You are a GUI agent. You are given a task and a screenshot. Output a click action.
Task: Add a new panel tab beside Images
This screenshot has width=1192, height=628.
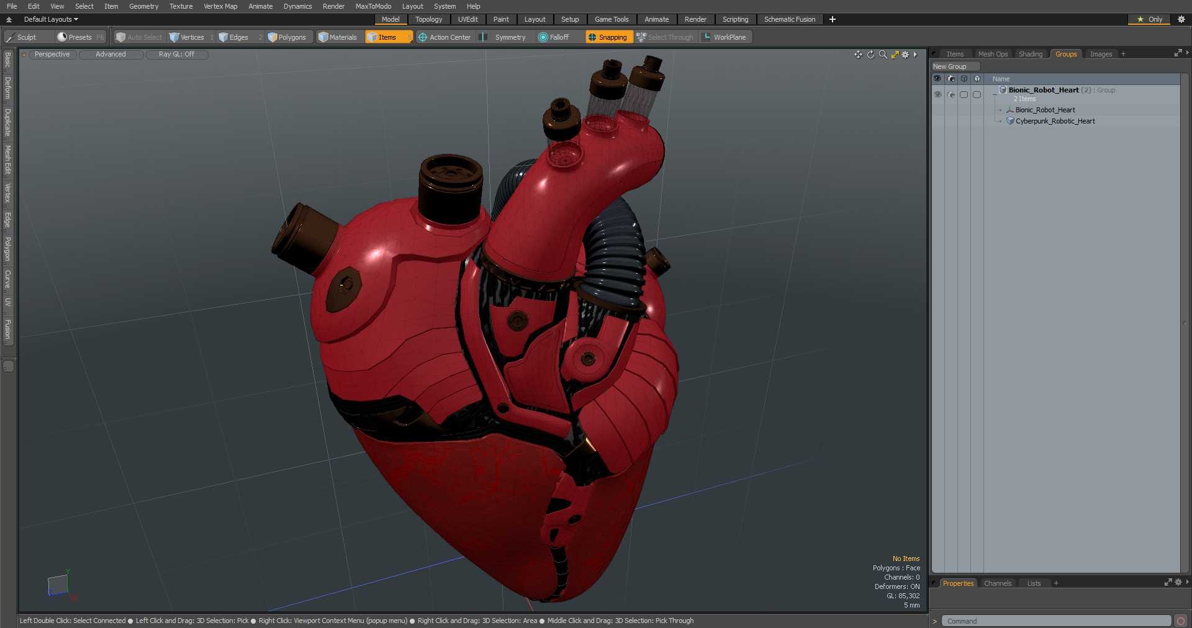(1123, 54)
